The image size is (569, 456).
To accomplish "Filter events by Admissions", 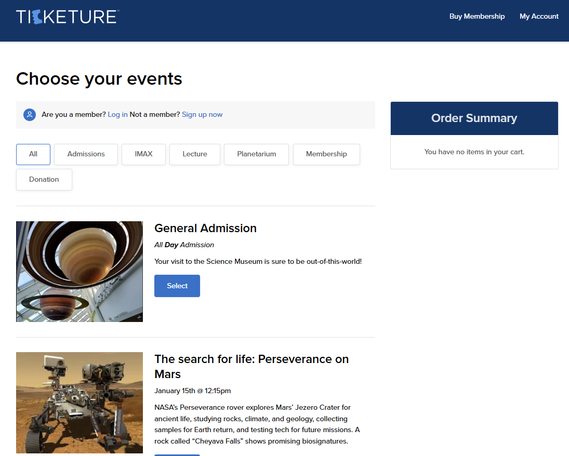I will pos(86,154).
